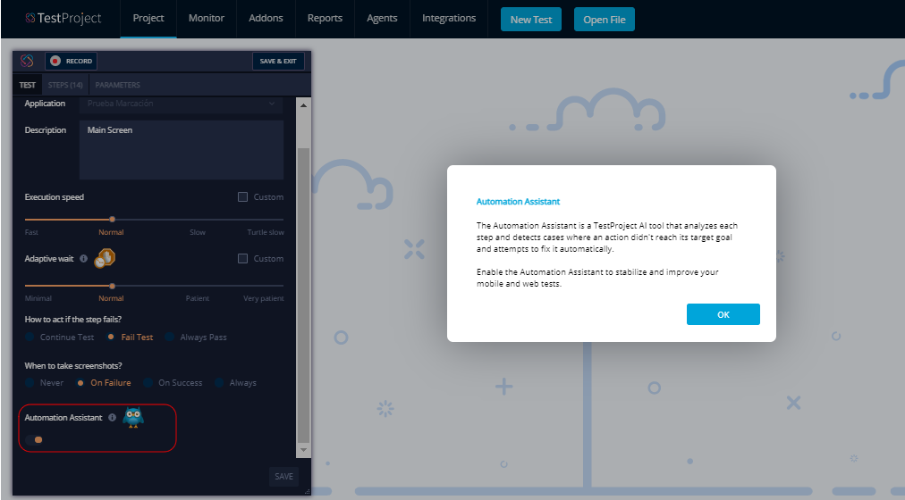Open the Integrations menu
The image size is (905, 500).
pyautogui.click(x=449, y=19)
